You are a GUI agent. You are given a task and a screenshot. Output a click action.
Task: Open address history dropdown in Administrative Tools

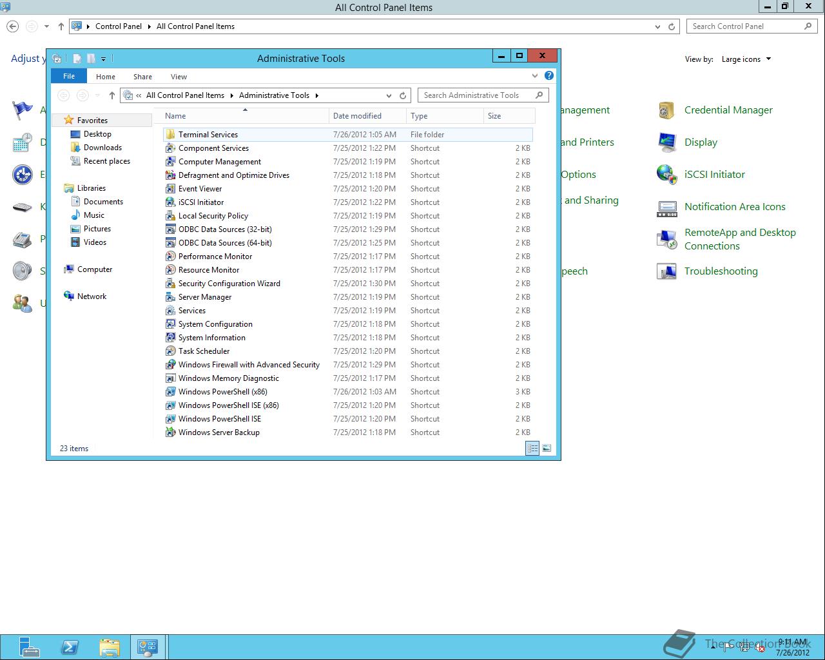[389, 95]
